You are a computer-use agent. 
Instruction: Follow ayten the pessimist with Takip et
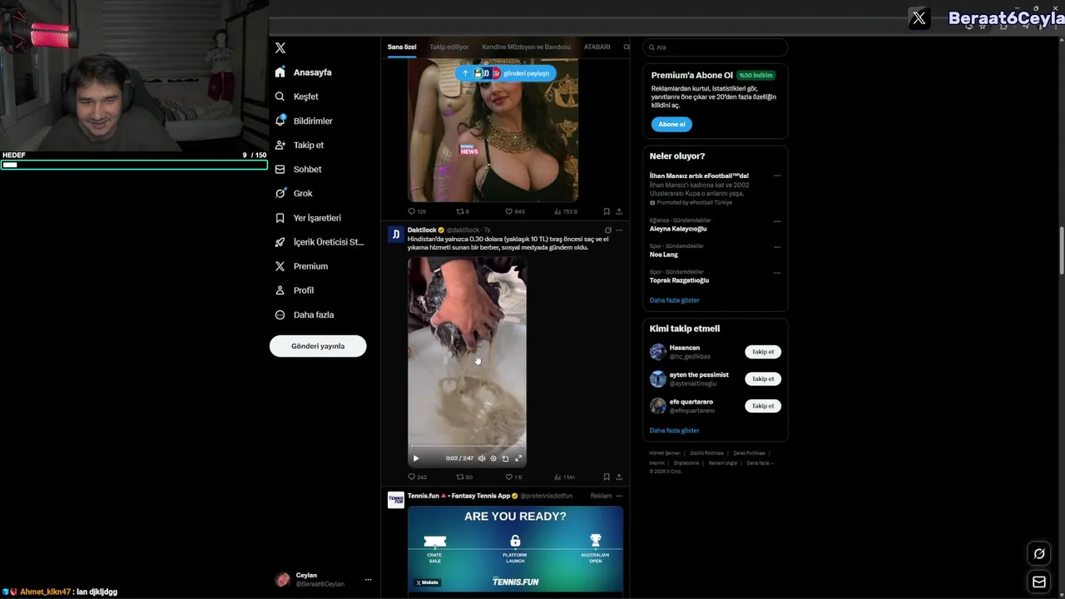coord(763,379)
